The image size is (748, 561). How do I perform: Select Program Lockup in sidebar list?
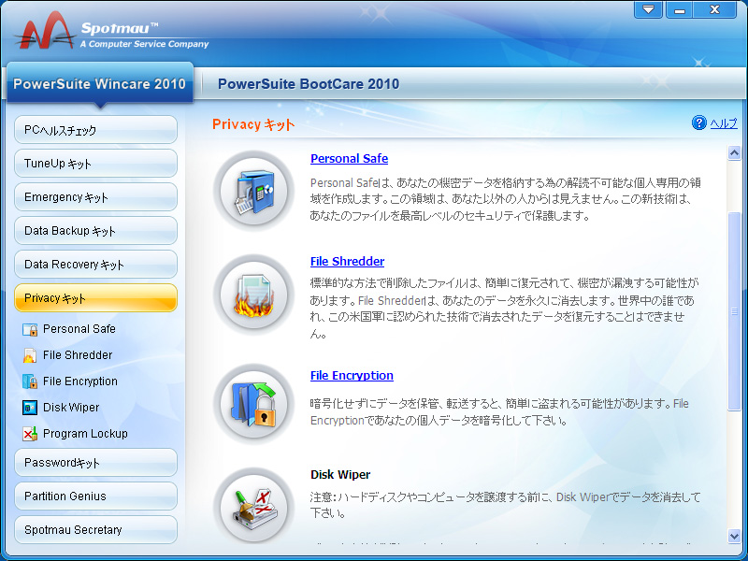pyautogui.click(x=85, y=434)
